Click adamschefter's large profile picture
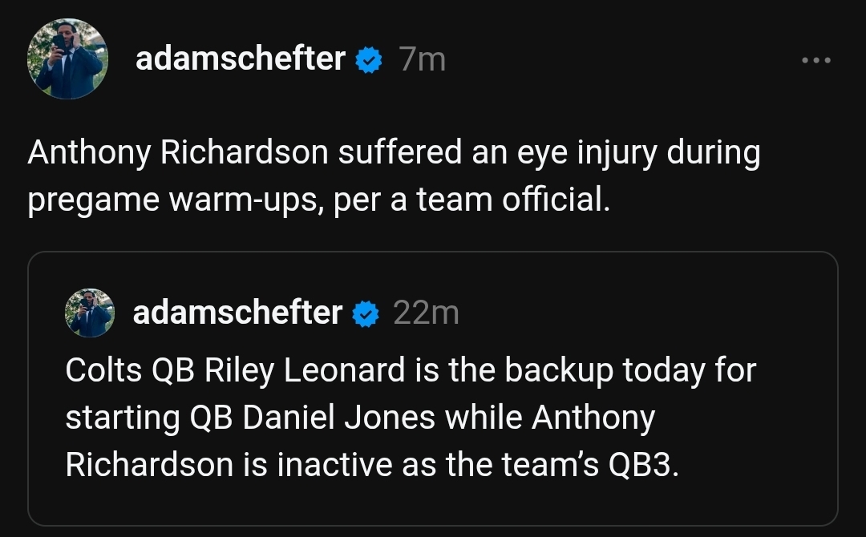 tap(67, 59)
